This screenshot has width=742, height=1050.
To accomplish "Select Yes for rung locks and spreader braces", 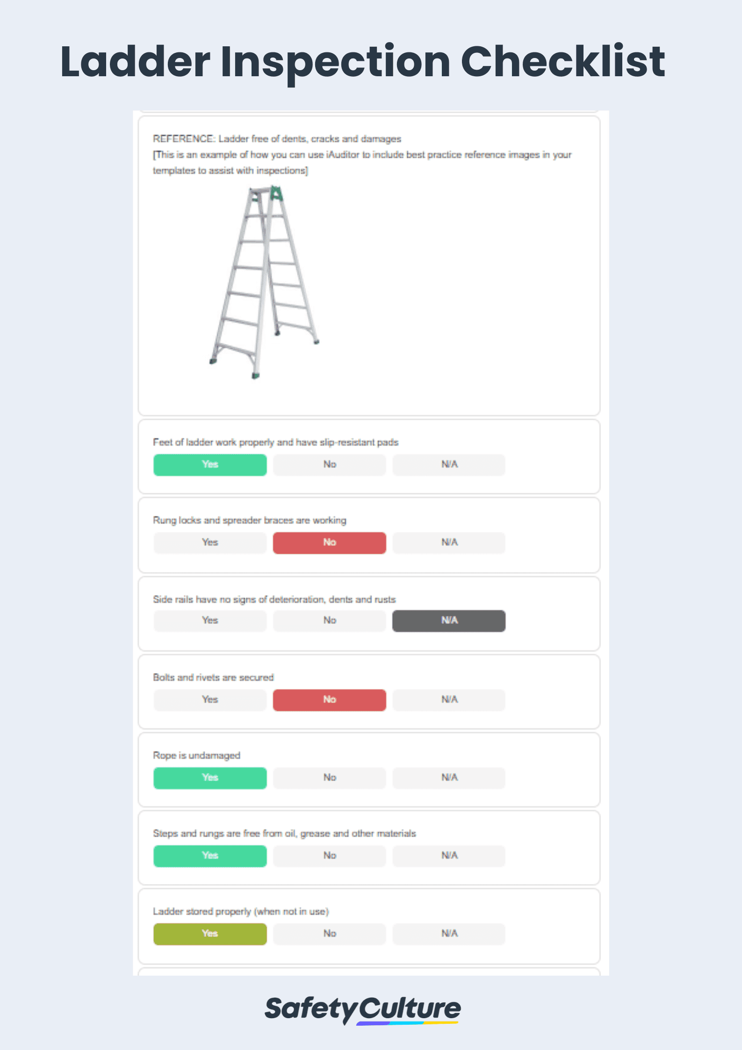I will click(x=210, y=543).
